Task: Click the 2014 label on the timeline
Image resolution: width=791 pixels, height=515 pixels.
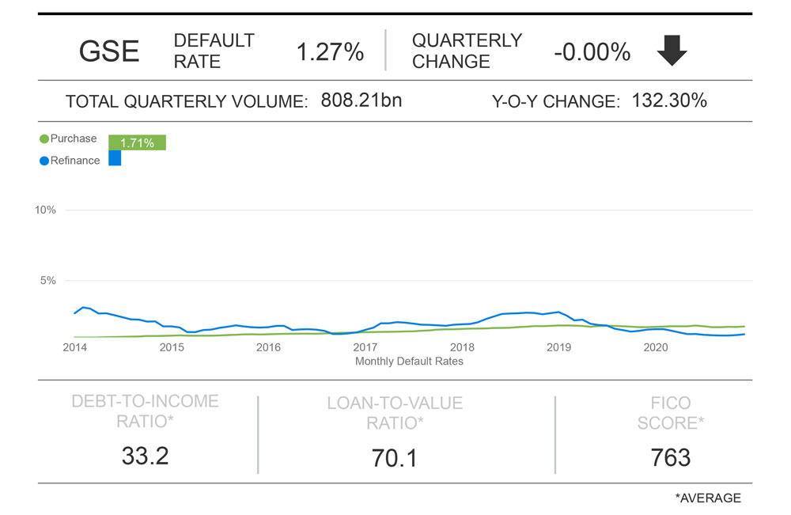Action: pyautogui.click(x=74, y=347)
